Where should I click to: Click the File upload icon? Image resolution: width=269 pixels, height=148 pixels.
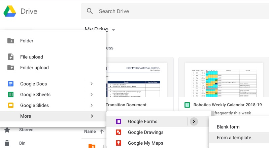(11, 57)
